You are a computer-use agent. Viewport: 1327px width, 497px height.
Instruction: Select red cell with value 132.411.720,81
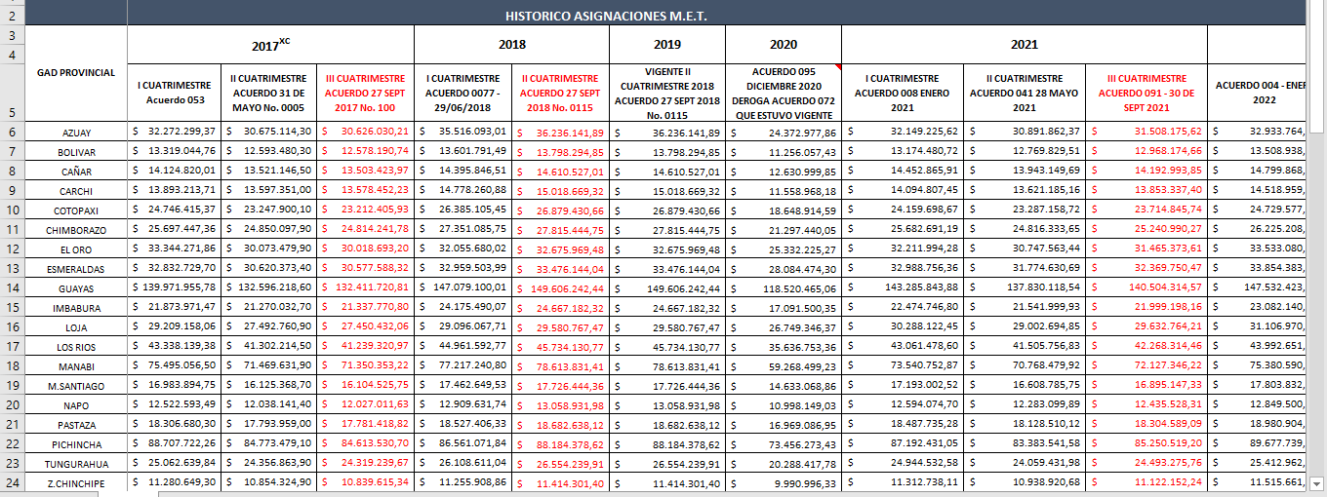(x=365, y=287)
